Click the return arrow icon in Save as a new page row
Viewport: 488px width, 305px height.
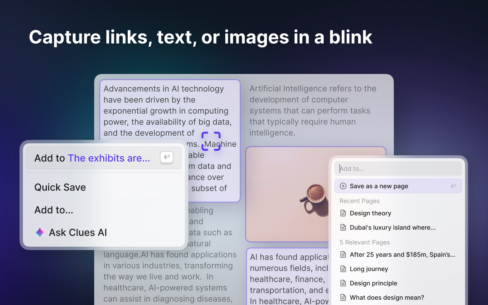coord(453,186)
